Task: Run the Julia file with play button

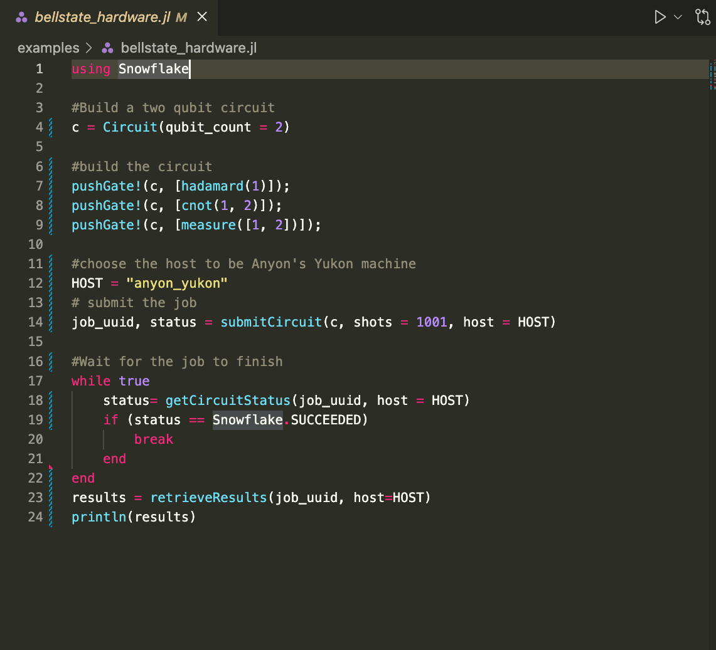Action: click(x=660, y=18)
